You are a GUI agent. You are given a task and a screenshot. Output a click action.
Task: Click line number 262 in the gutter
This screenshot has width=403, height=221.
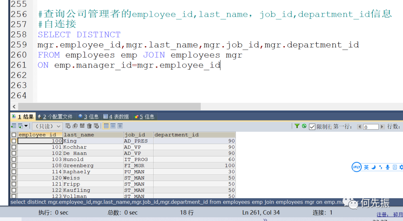19,75
